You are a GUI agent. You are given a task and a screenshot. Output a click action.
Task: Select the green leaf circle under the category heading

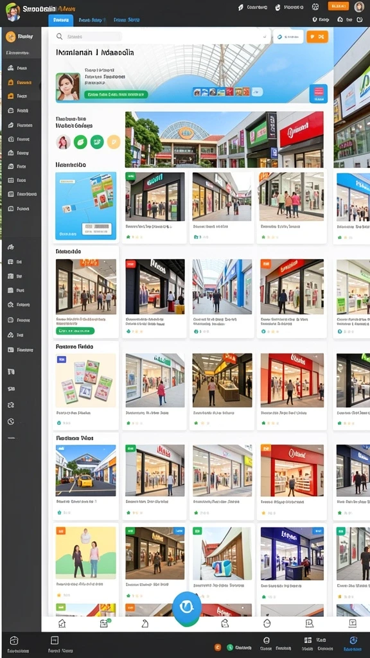pyautogui.click(x=80, y=142)
